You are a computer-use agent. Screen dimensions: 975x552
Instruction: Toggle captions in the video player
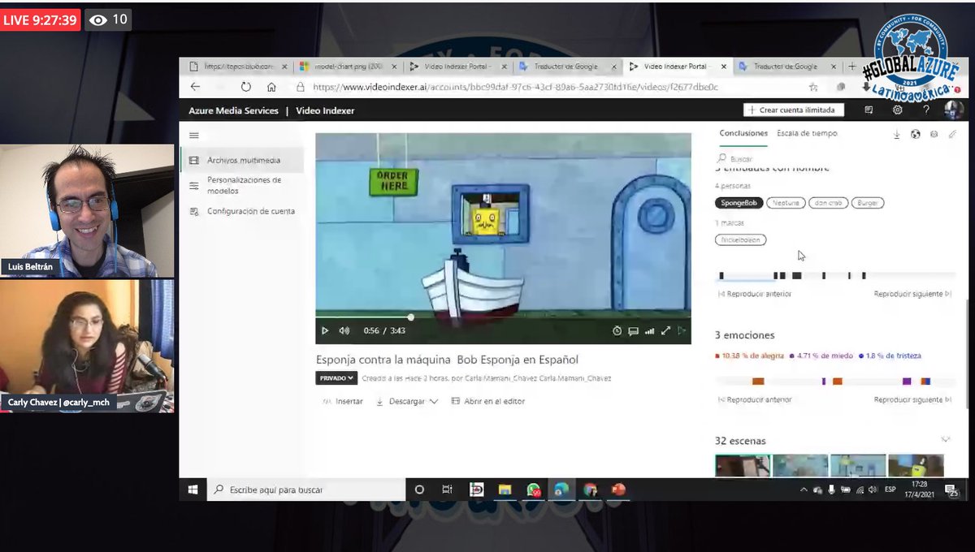tap(633, 330)
